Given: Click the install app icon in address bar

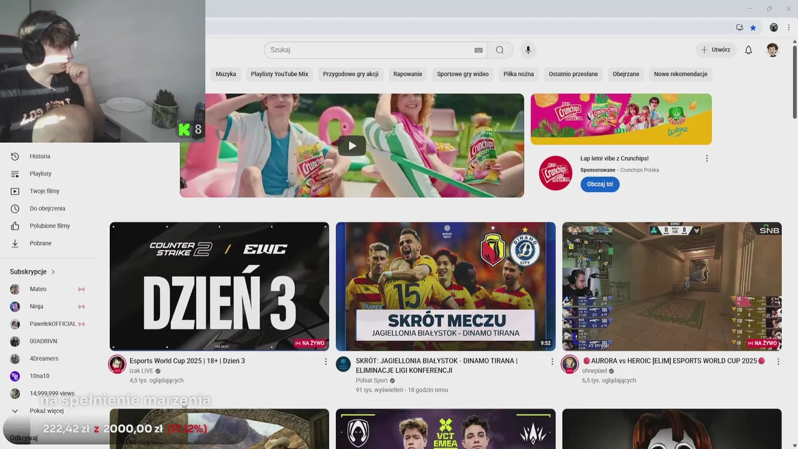Looking at the screenshot, I should tap(739, 27).
